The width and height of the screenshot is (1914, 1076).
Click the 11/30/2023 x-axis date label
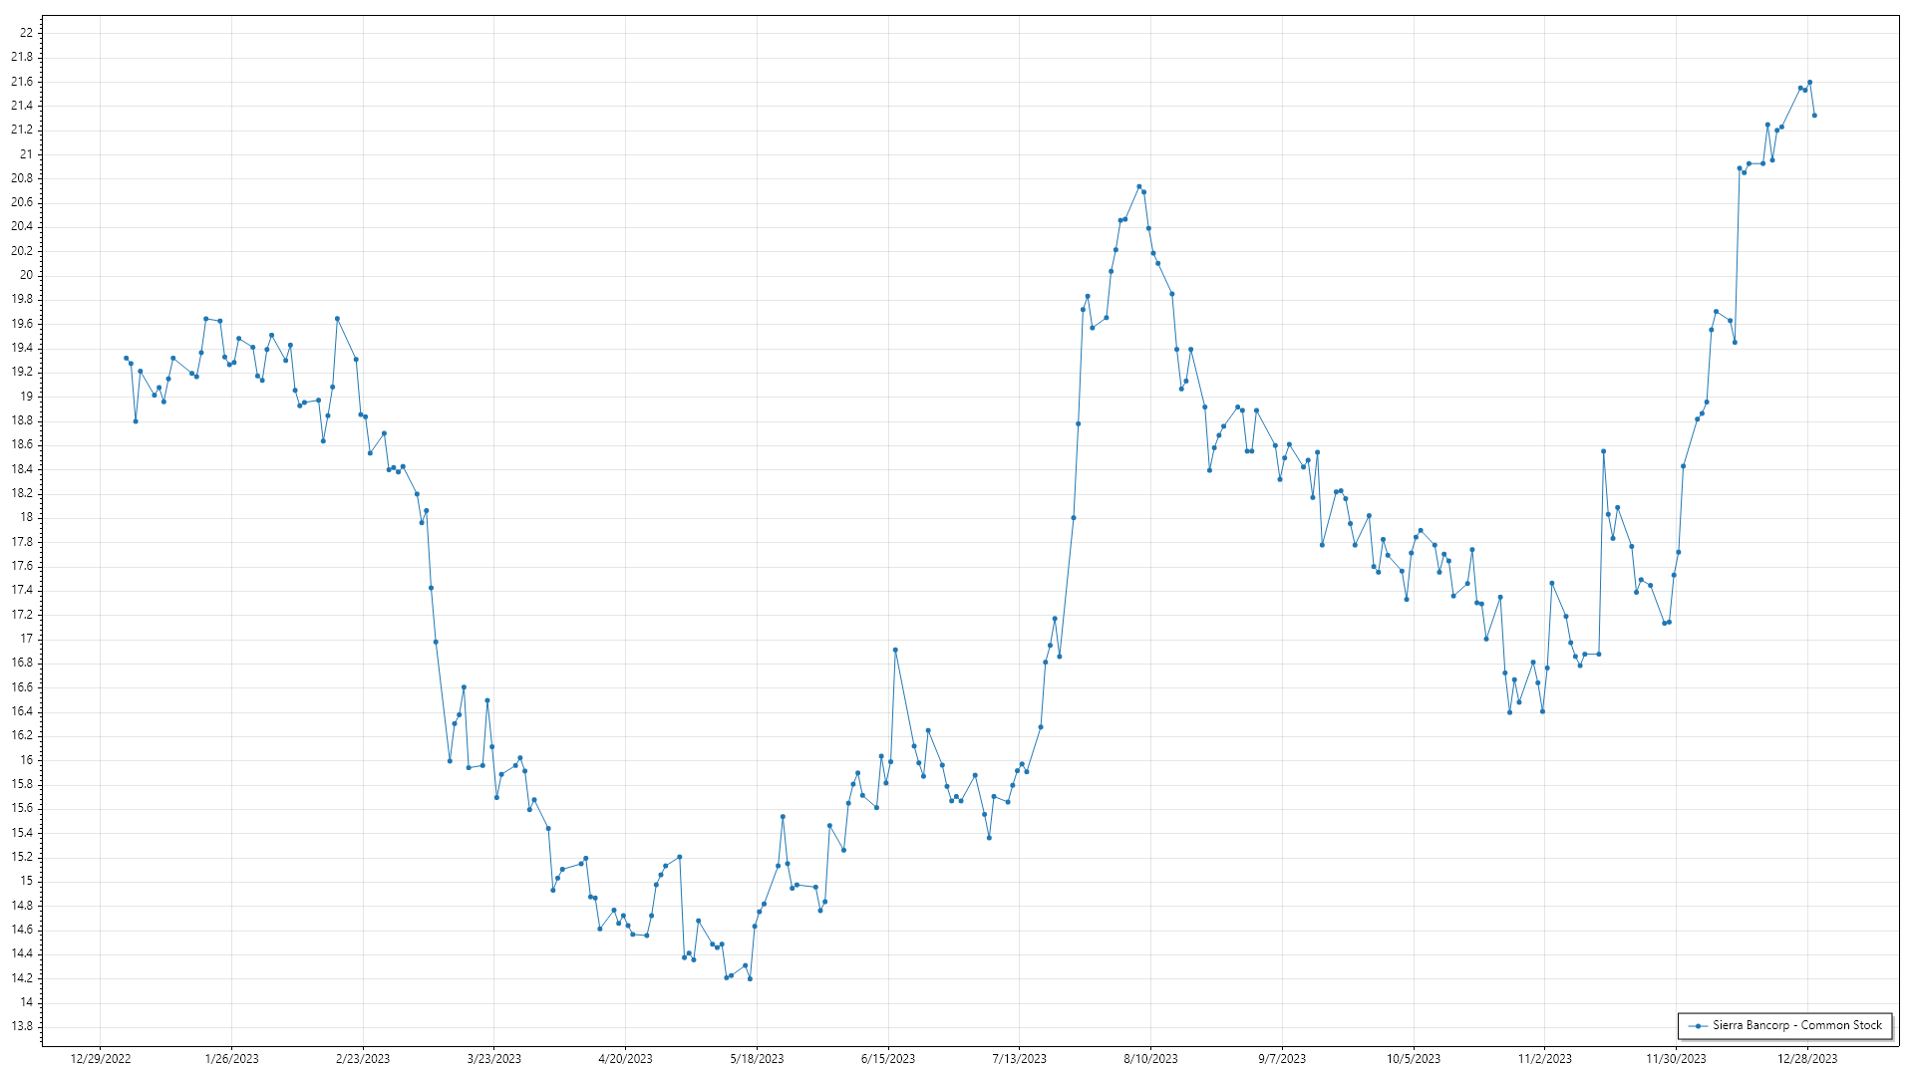(x=1676, y=1058)
